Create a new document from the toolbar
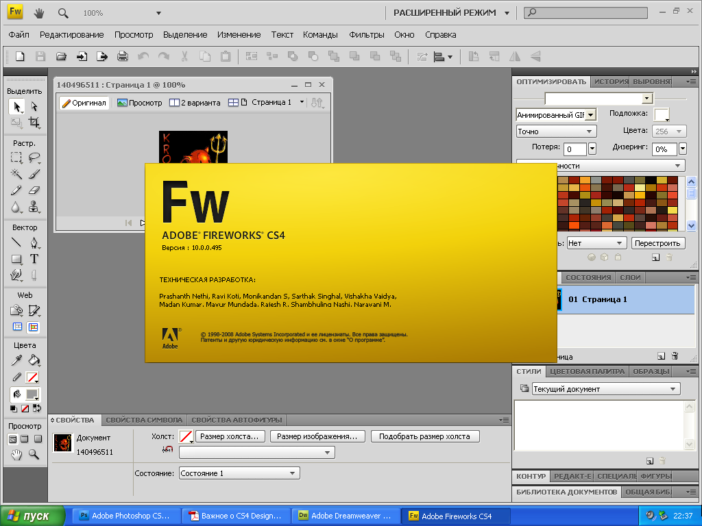The width and height of the screenshot is (702, 526). click(x=20, y=56)
